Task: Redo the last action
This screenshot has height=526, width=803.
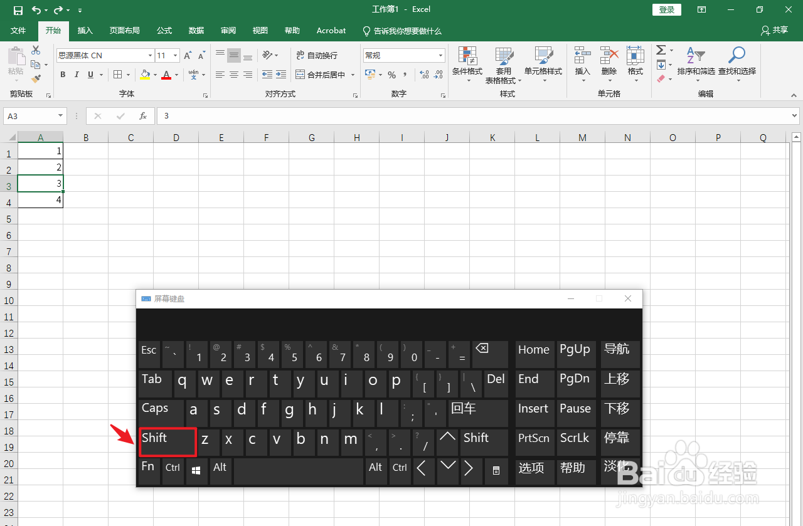Action: point(58,10)
